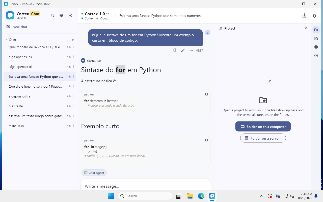Close the Project panel
The width and height of the screenshot is (323, 202).
[306, 28]
